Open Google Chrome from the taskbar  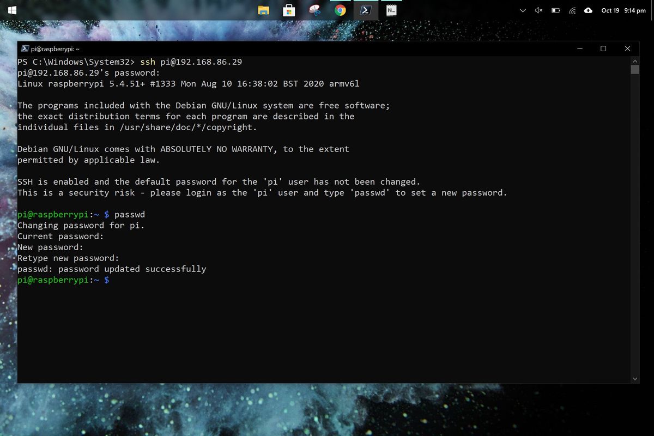click(341, 10)
